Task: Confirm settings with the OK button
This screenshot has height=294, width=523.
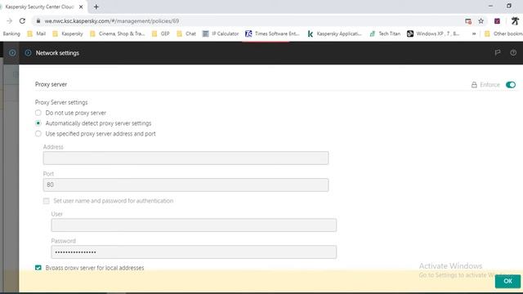Action: (507, 281)
